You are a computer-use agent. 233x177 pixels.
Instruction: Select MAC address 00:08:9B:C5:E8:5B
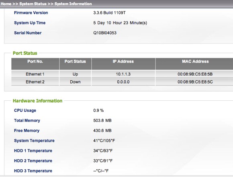coord(195,74)
